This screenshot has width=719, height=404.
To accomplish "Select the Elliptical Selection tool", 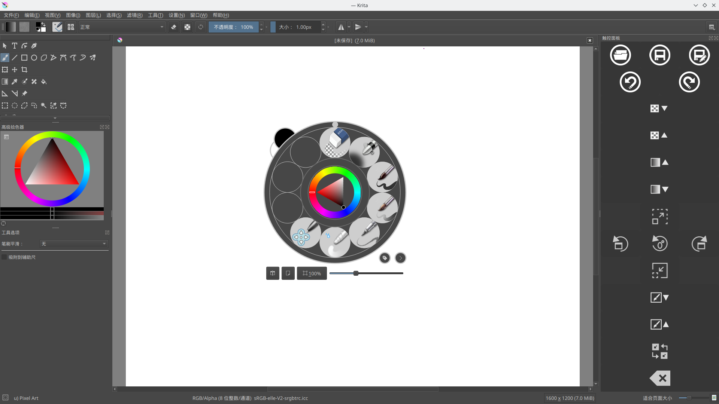I will coord(14,105).
